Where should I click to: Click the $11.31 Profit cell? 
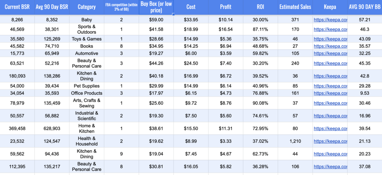pyautogui.click(x=226, y=128)
